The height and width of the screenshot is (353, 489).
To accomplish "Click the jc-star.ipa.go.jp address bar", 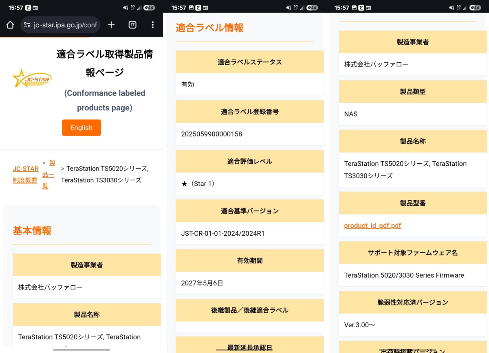I will click(x=60, y=25).
